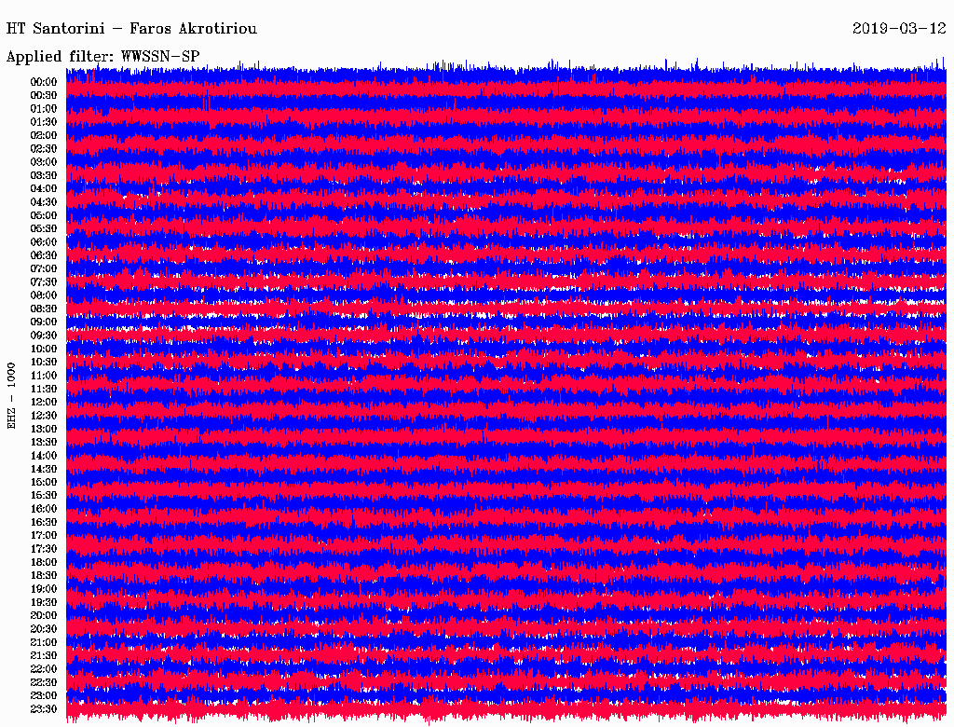
Task: Select the 13:00 time label
Action: [44, 430]
